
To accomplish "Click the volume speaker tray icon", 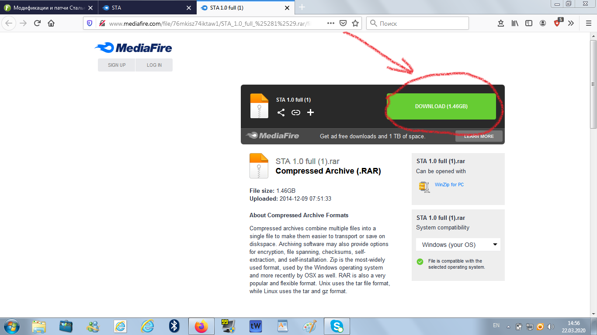I will 550,326.
